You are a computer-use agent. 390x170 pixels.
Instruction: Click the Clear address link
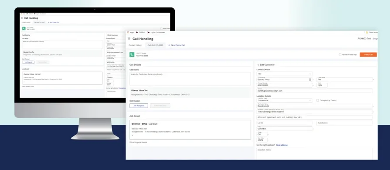click(x=281, y=145)
